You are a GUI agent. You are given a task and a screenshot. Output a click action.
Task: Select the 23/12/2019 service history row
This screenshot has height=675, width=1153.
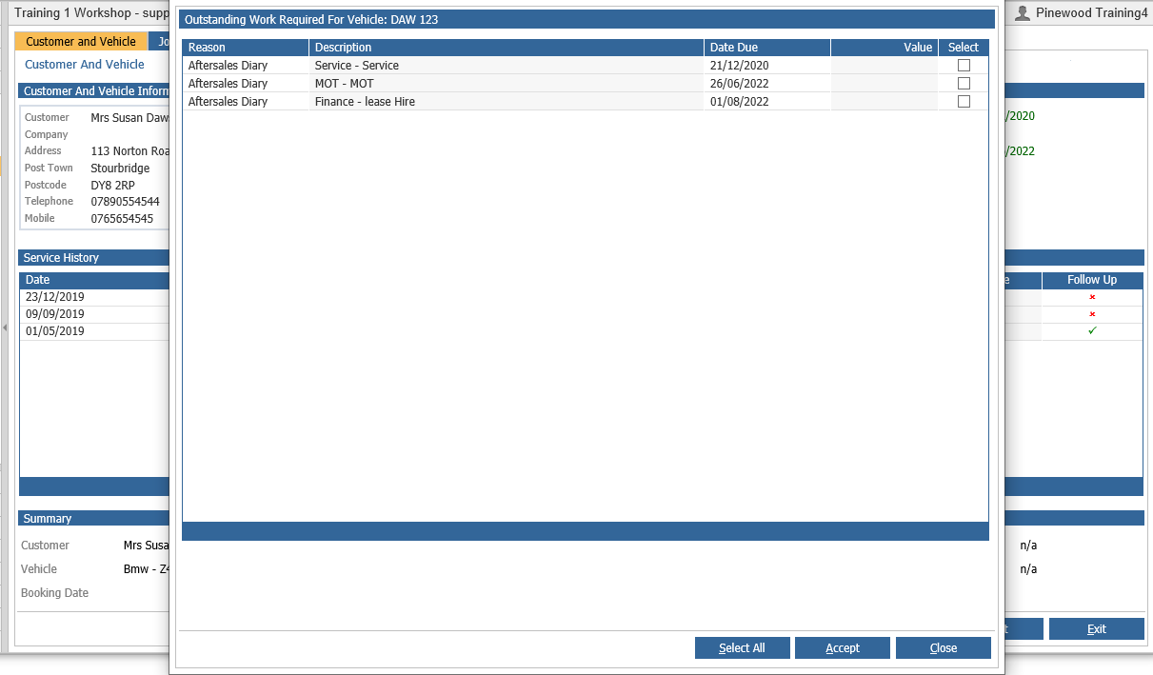point(95,297)
